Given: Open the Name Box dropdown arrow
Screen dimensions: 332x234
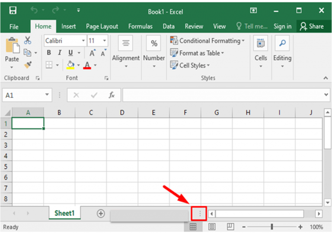Looking at the screenshot, I should (47, 95).
